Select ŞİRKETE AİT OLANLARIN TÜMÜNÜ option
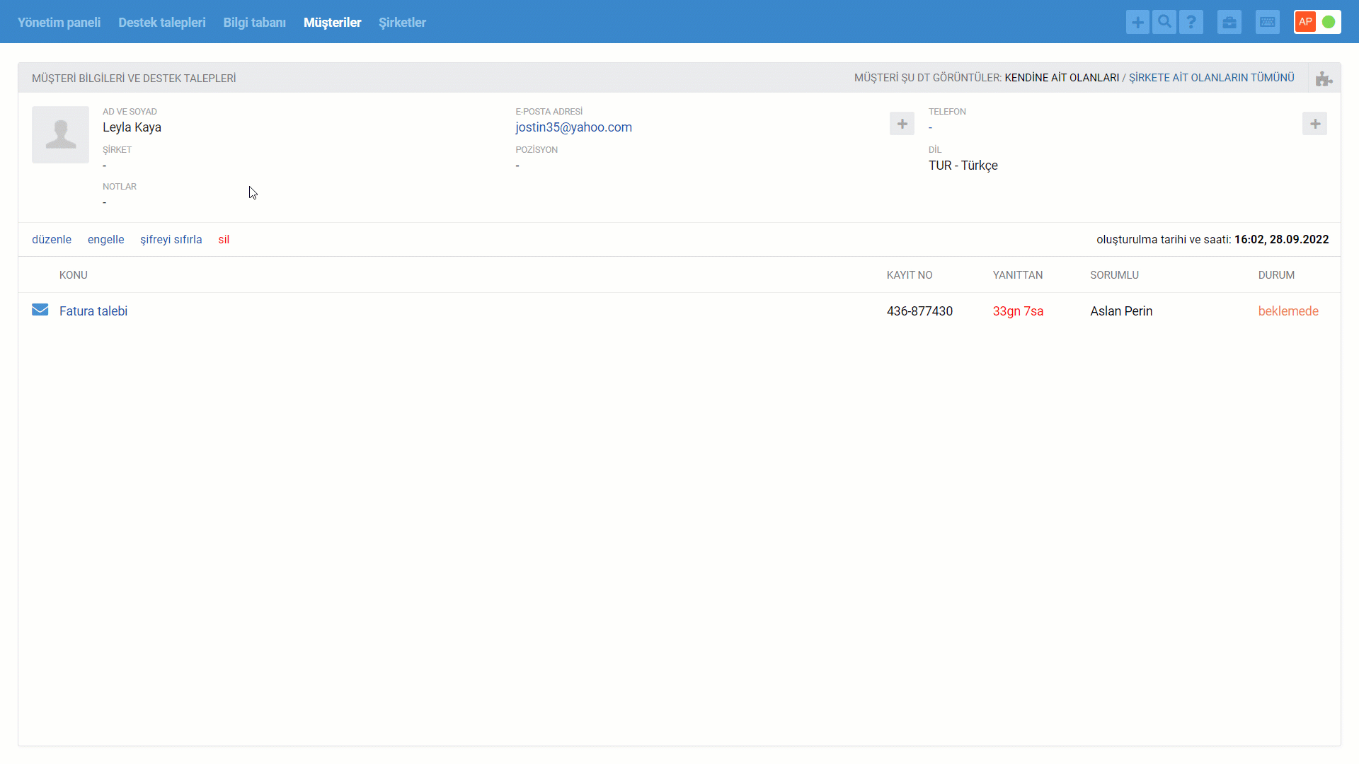 (x=1211, y=78)
